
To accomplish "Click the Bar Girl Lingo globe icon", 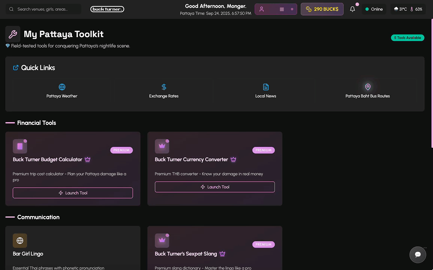I will point(20,240).
